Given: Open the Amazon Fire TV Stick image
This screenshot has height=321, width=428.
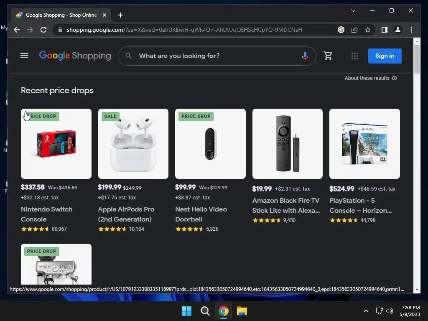Looking at the screenshot, I should point(288,144).
